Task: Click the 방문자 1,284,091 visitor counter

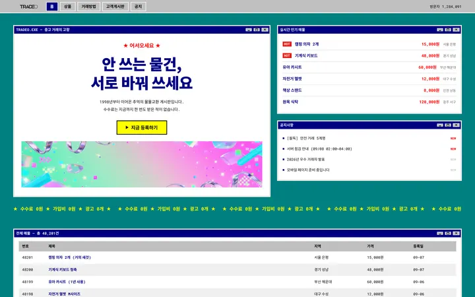Action: [445, 7]
